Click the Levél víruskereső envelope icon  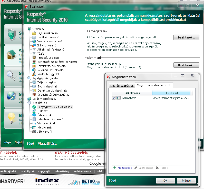point(34,37)
